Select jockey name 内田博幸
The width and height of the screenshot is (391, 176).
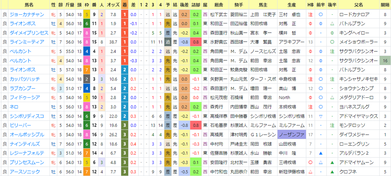[x=239, y=107]
